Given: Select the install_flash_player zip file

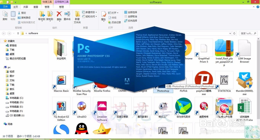Looking at the screenshot, I should click(224, 53).
